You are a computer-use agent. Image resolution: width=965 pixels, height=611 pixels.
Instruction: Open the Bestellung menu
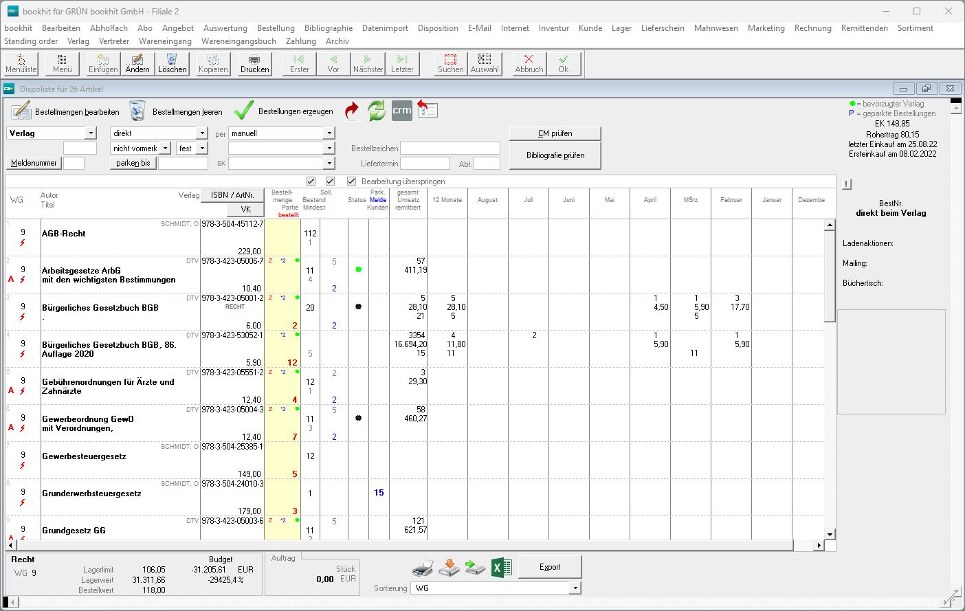(276, 28)
